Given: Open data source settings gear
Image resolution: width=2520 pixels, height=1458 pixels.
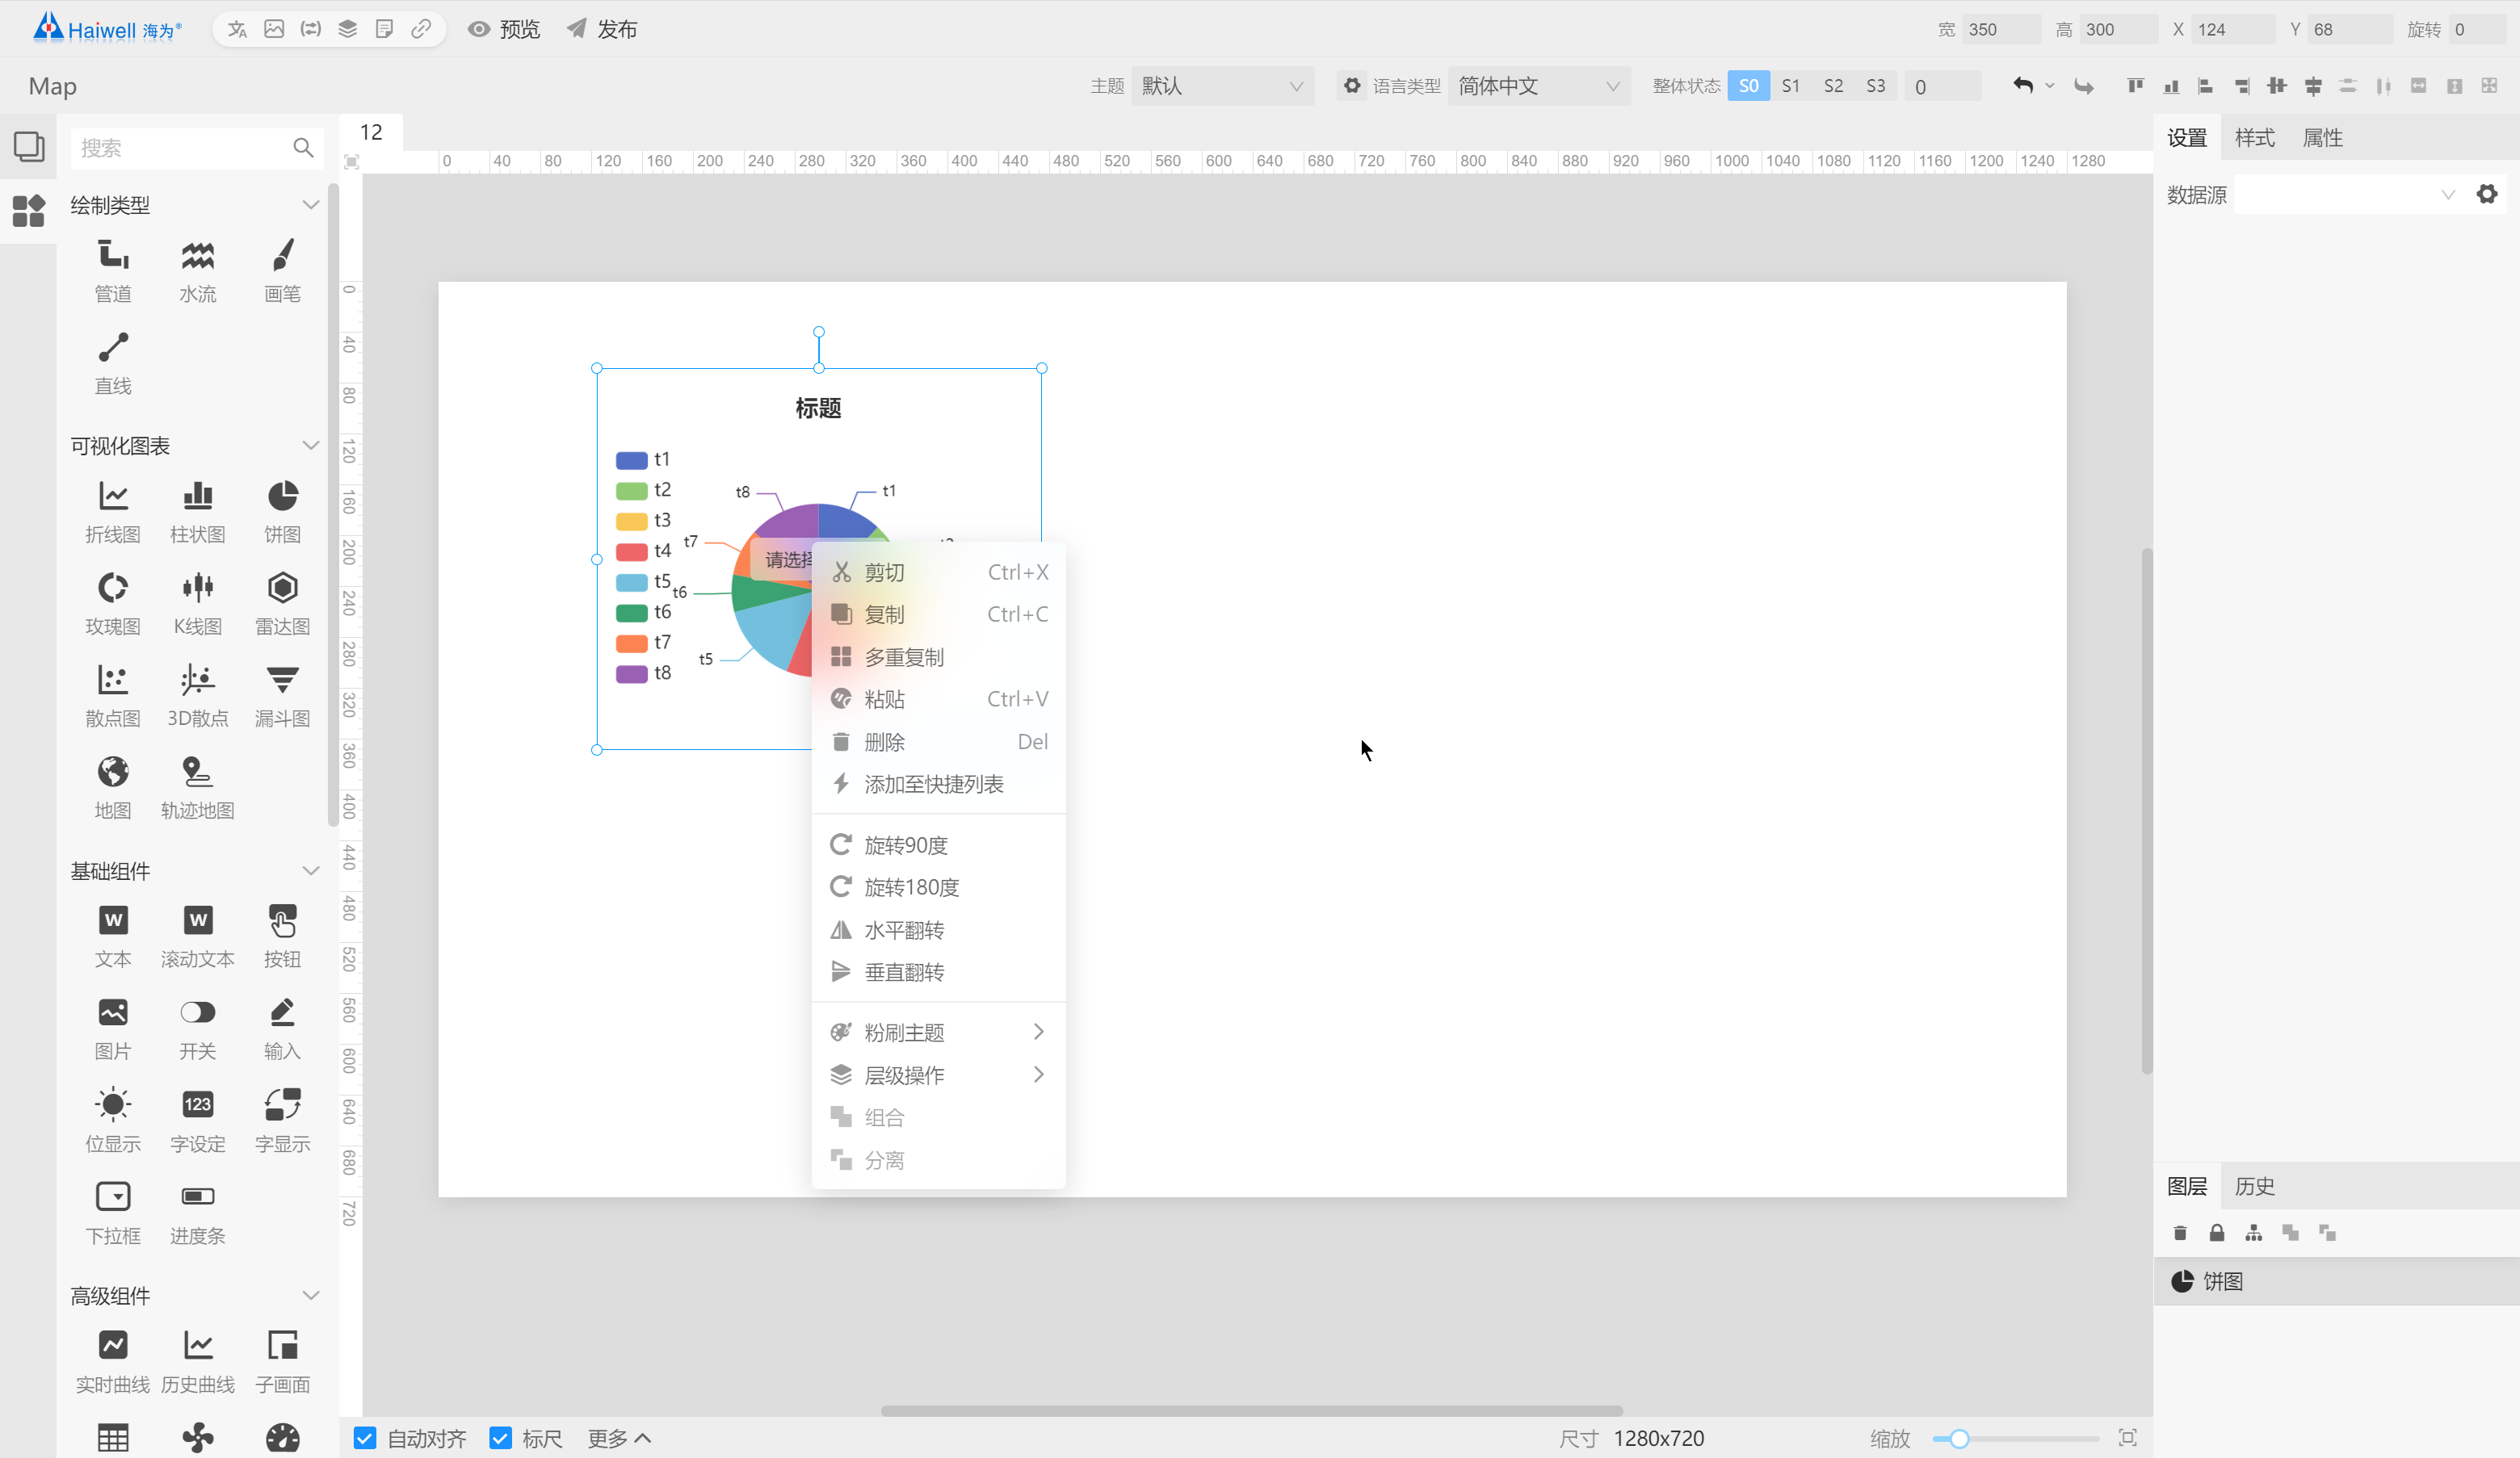Looking at the screenshot, I should (x=2486, y=194).
